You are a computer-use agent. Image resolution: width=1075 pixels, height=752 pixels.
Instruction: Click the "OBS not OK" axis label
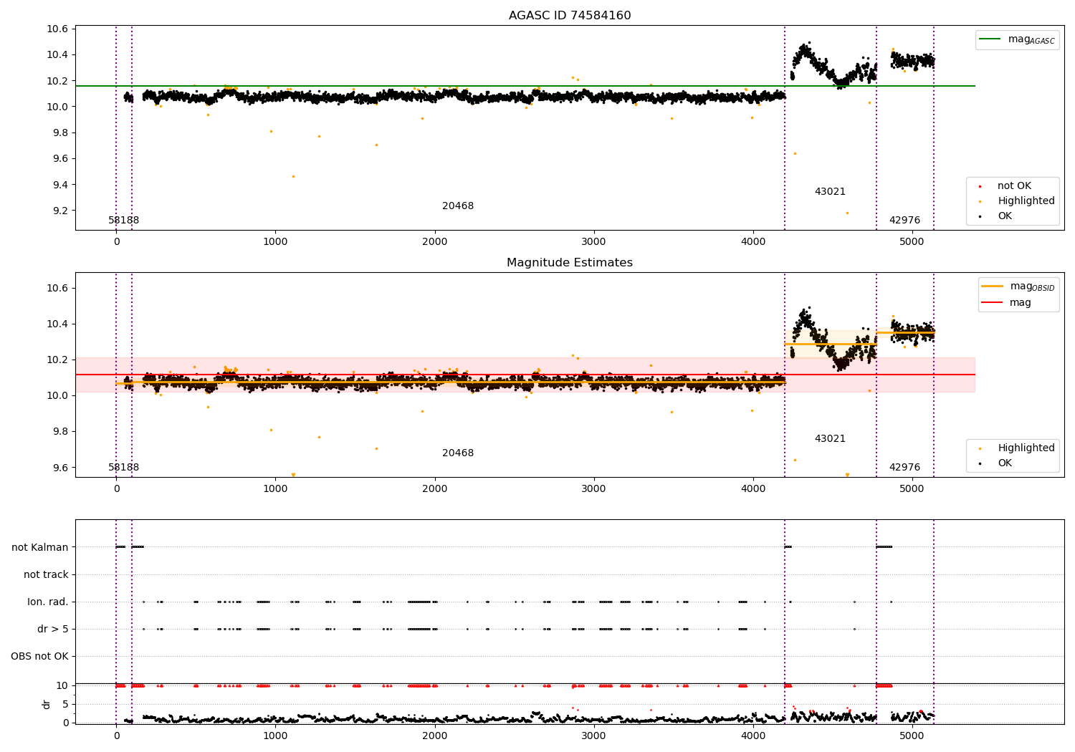(39, 657)
